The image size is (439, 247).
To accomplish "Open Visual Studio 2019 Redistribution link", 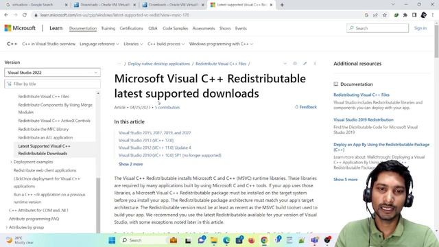I will (364, 119).
